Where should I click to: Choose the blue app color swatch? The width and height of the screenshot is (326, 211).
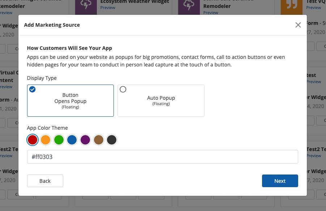pyautogui.click(x=72, y=140)
